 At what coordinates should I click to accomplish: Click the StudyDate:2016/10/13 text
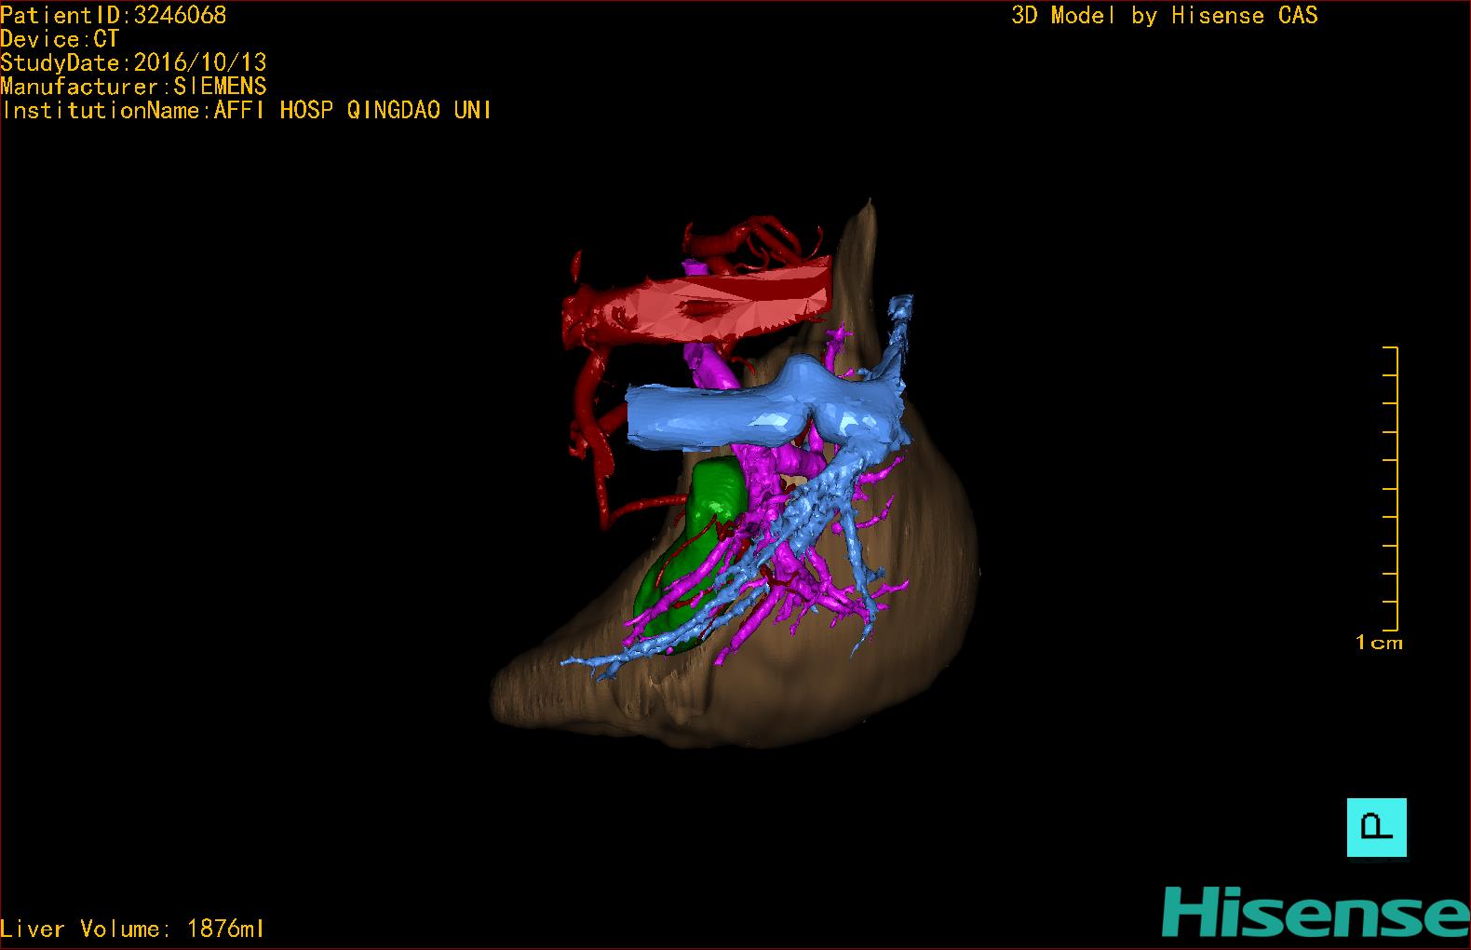[x=134, y=62]
